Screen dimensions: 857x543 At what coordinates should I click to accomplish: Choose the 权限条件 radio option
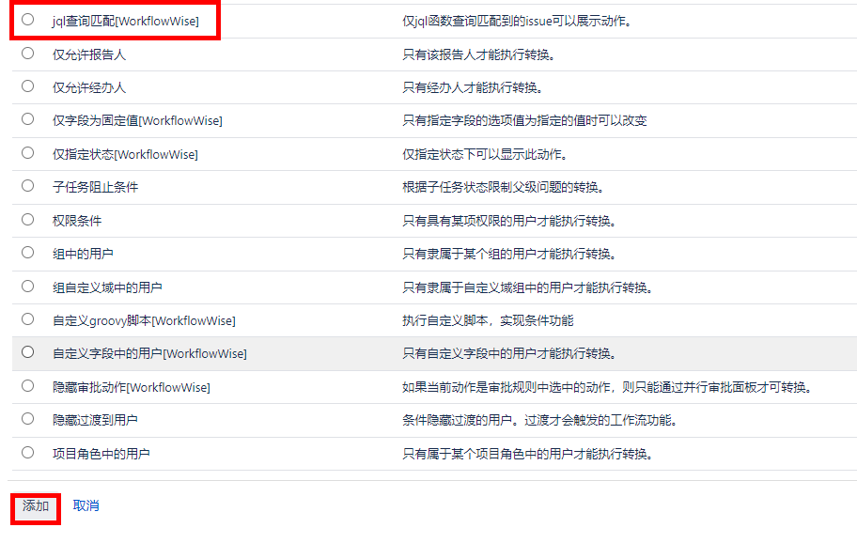point(27,219)
